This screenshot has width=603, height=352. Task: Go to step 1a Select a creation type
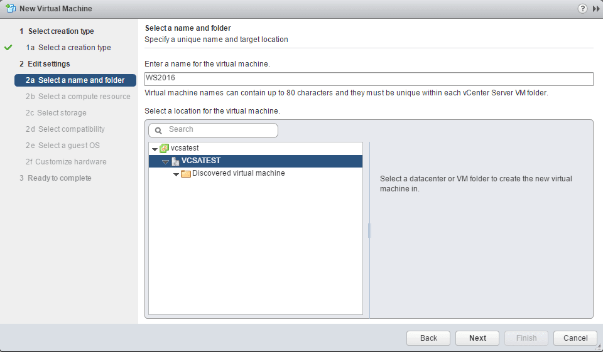74,48
